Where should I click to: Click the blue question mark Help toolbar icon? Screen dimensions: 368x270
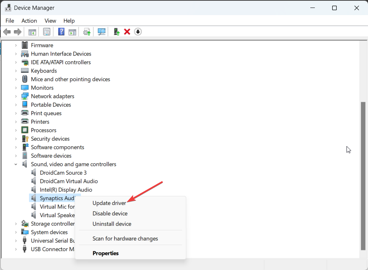61,32
